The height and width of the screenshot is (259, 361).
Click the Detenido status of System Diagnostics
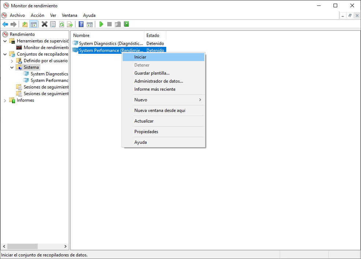click(155, 44)
